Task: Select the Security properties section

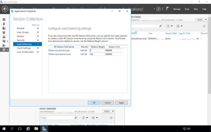Action: [x=20, y=40]
